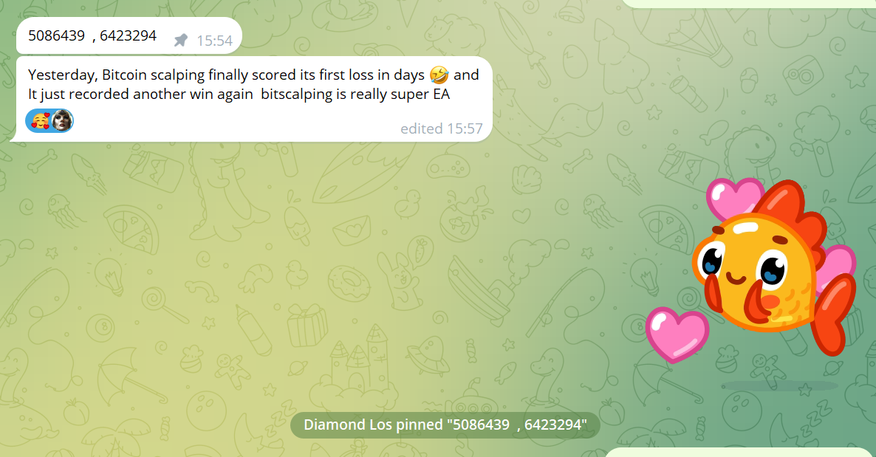Click the goldfish sticker with hearts
The image size is (876, 457).
[x=751, y=271]
